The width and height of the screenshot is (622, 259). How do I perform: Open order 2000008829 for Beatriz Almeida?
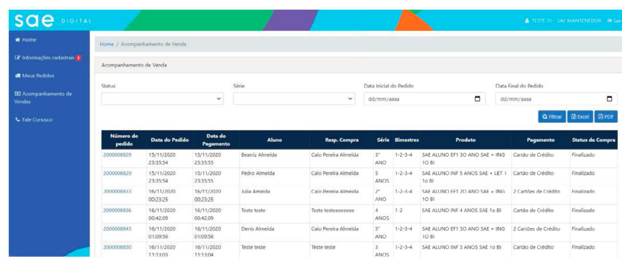117,155
